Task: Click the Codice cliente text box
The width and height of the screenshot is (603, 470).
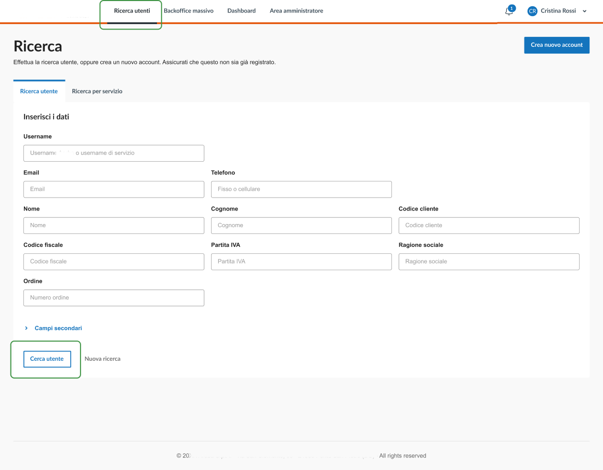Action: tap(489, 225)
